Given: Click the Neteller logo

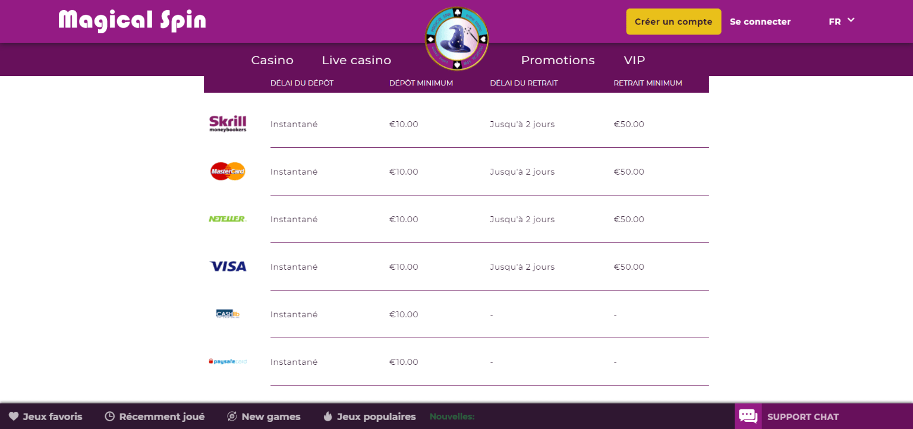Looking at the screenshot, I should pos(228,219).
